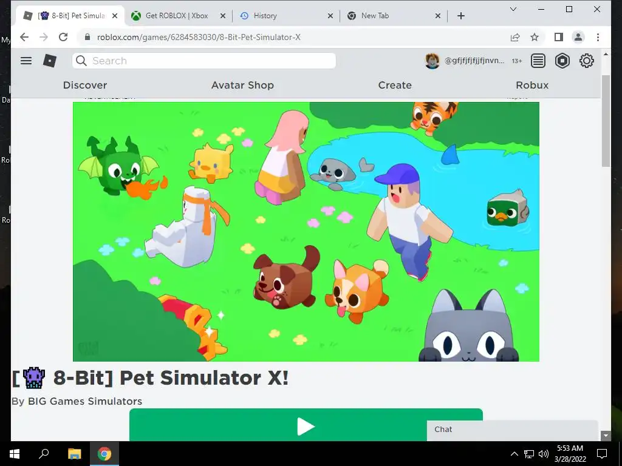Close the 8-Bit Pet Simulator tab

tap(115, 16)
